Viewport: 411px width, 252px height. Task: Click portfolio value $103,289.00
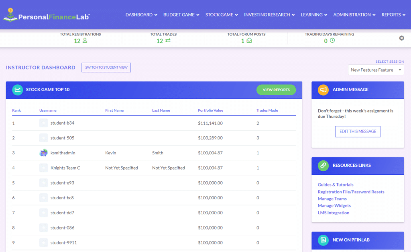(210, 138)
